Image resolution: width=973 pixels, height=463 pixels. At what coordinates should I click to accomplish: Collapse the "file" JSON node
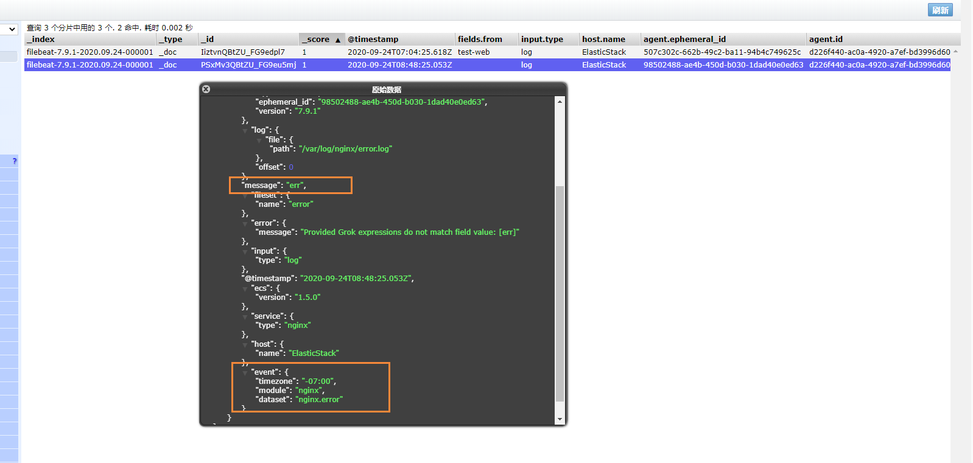click(259, 140)
